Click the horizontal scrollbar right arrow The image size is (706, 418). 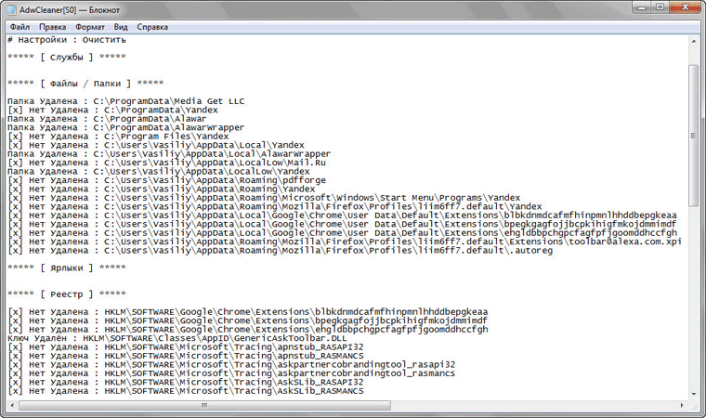pos(682,405)
